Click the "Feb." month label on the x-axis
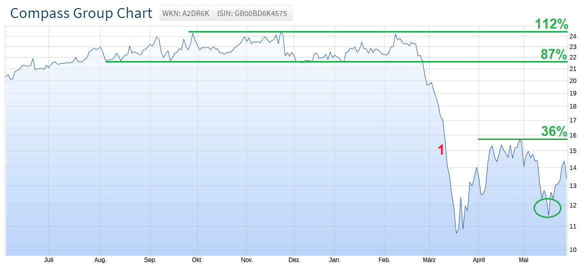587x267 pixels. coord(384,260)
